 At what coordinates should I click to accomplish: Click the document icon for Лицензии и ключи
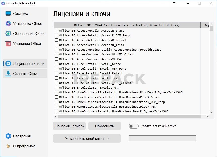[x=8, y=64]
